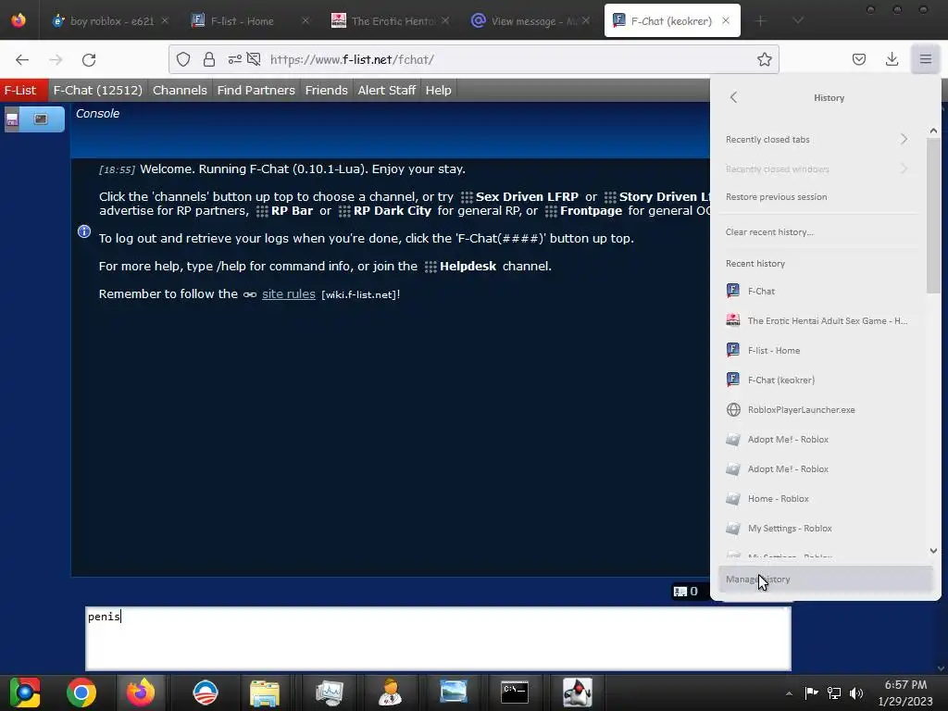This screenshot has height=711, width=948.
Task: Switch to the 'View message' tab
Action: click(x=530, y=21)
